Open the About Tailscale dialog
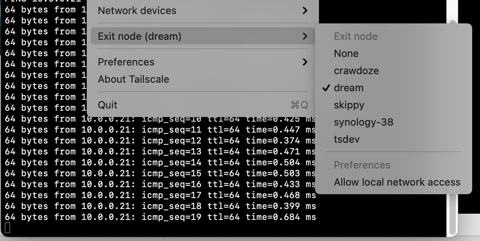The height and width of the screenshot is (241, 480). 133,79
